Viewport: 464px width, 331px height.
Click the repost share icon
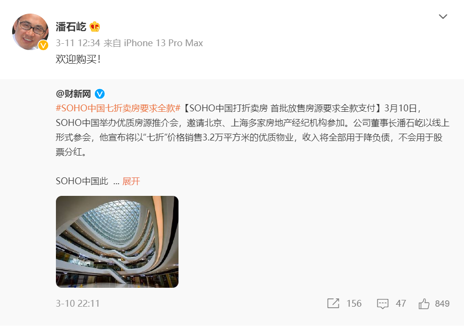tap(333, 303)
